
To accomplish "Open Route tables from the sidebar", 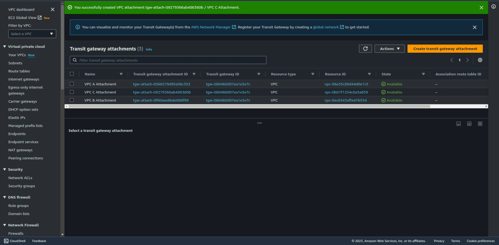I will click(x=19, y=71).
